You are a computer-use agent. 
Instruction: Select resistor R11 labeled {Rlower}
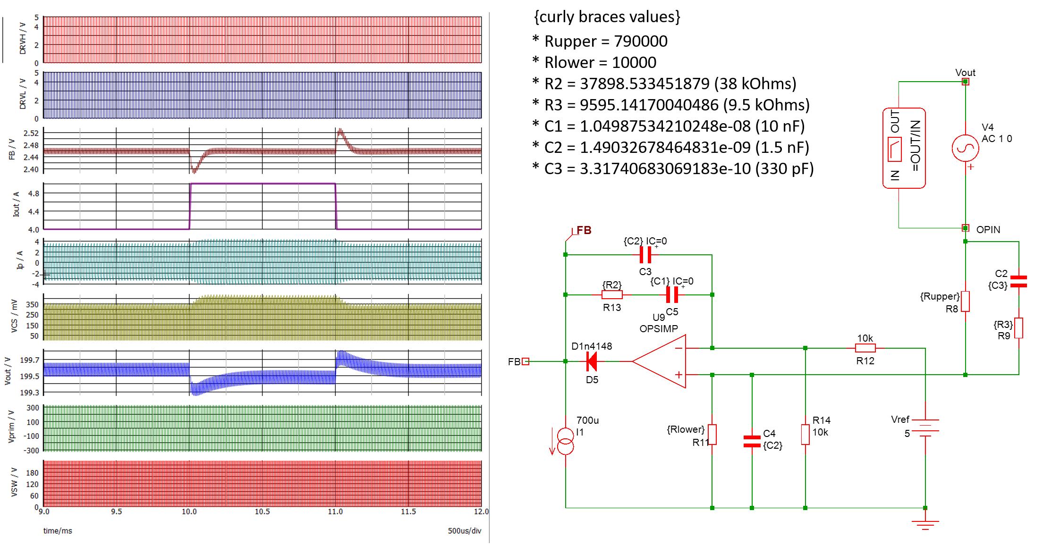point(712,435)
